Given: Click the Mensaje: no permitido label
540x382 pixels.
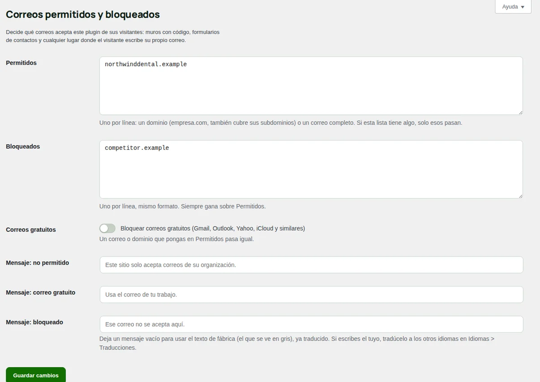Looking at the screenshot, I should pyautogui.click(x=37, y=263).
